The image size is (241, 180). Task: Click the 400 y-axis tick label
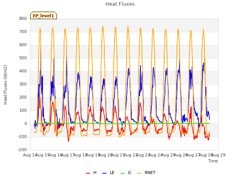pos(23,71)
